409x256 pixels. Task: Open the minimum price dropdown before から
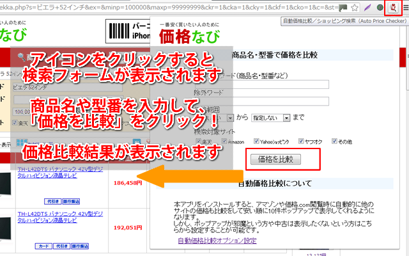[230, 117]
